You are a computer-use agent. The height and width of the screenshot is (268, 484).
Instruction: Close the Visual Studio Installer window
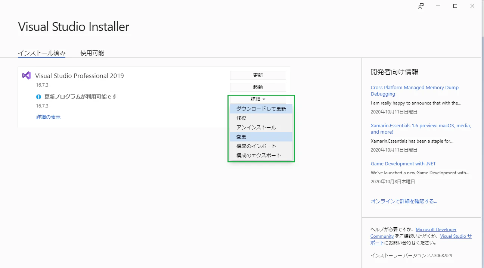point(472,6)
